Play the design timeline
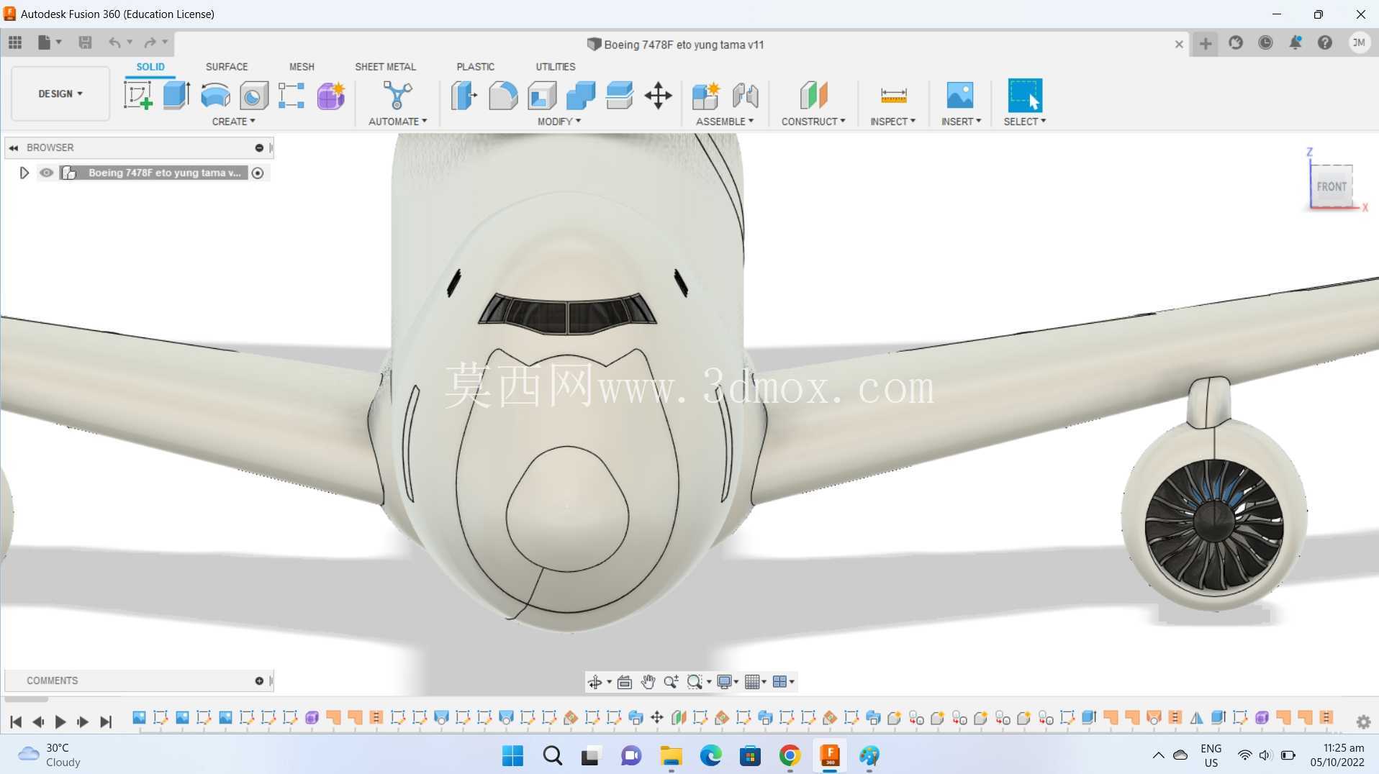The width and height of the screenshot is (1379, 774). coord(60,721)
